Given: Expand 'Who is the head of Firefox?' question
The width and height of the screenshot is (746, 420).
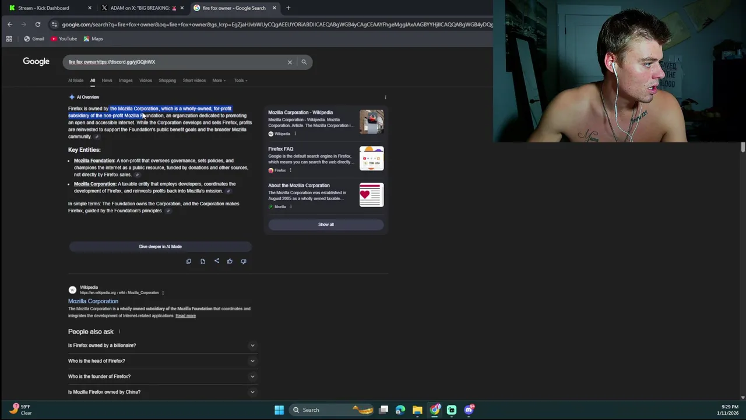Looking at the screenshot, I should point(162,361).
